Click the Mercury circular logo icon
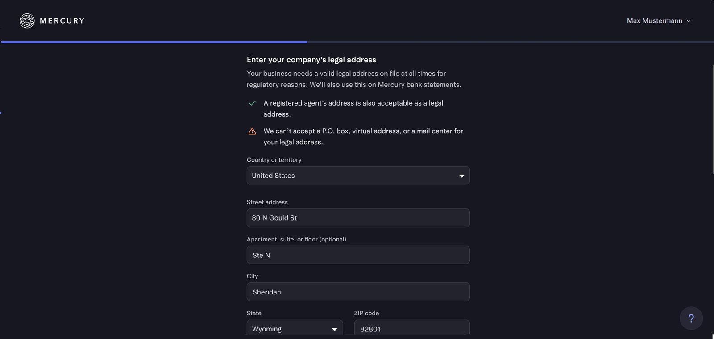The image size is (714, 339). click(27, 20)
